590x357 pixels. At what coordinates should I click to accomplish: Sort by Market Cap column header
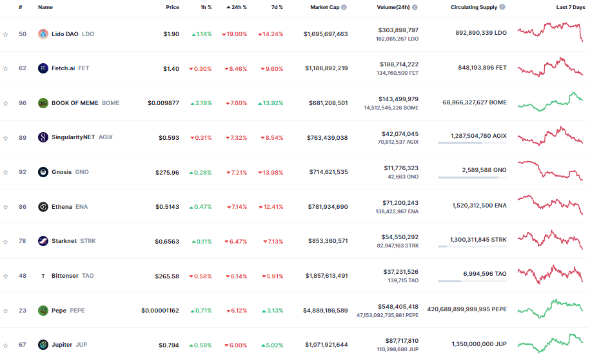(x=325, y=7)
